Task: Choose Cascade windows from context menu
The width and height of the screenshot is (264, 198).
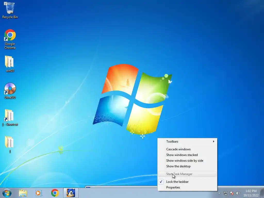Action: [x=187, y=149]
